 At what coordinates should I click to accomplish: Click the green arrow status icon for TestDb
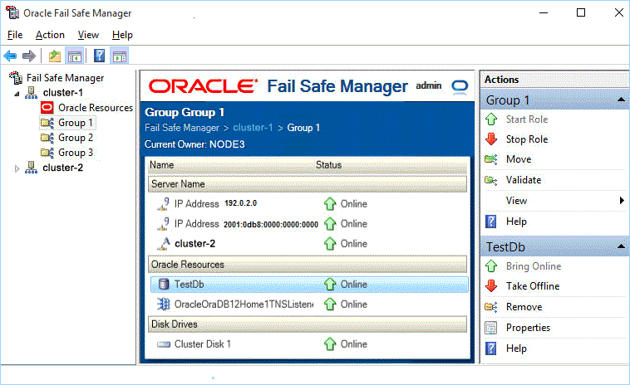point(330,285)
